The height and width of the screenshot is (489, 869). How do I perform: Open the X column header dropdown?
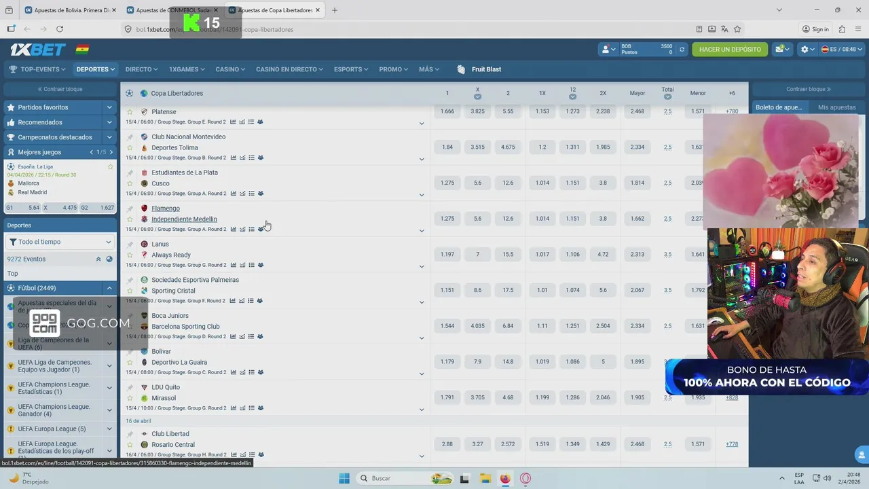click(478, 96)
